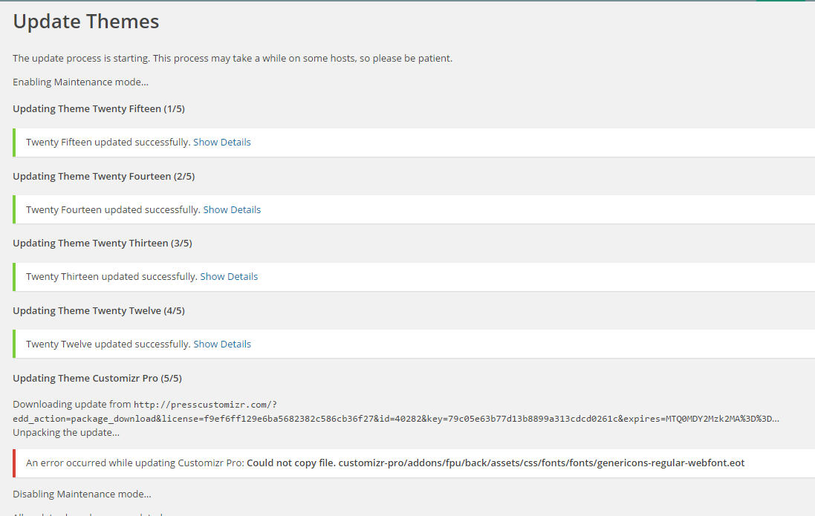Click the Update Themes page heading

[x=86, y=22]
